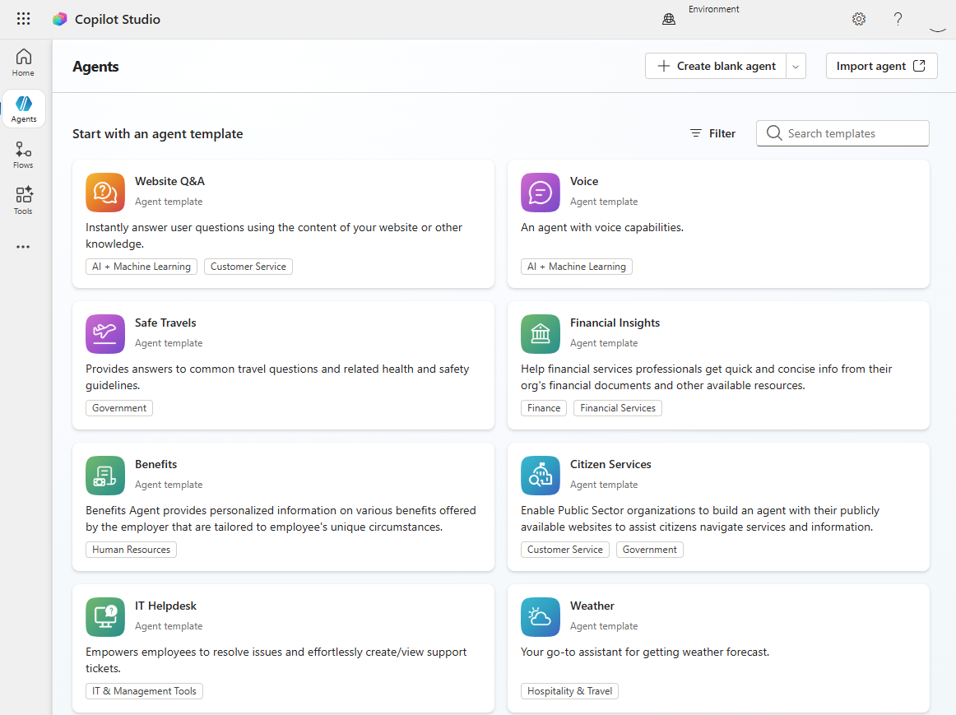This screenshot has width=956, height=715.
Task: Click the Safe Travels airplane icon
Action: (105, 334)
